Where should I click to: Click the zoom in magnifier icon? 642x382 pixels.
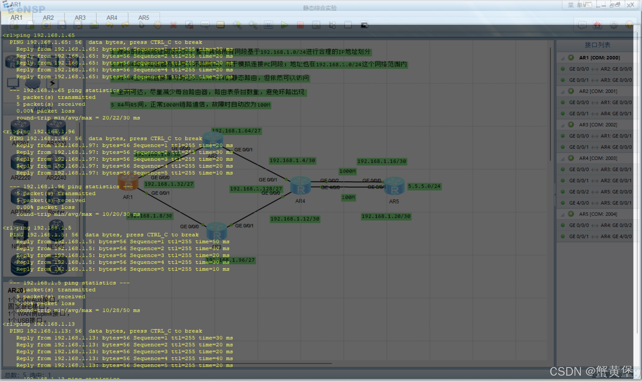pos(237,25)
